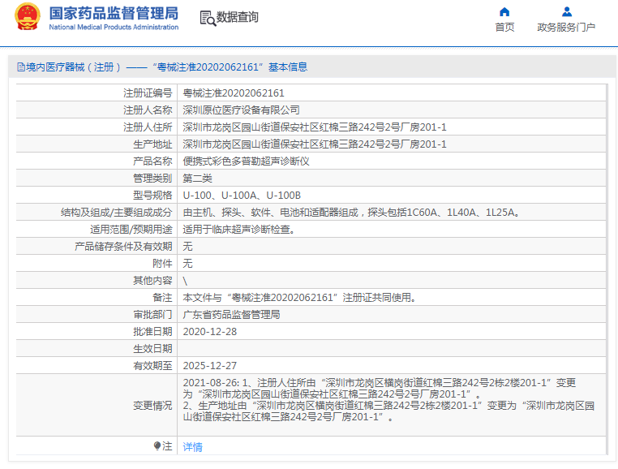Click the expiry date 2025-12-27
Image resolution: width=618 pixels, height=469 pixels.
pos(210,365)
